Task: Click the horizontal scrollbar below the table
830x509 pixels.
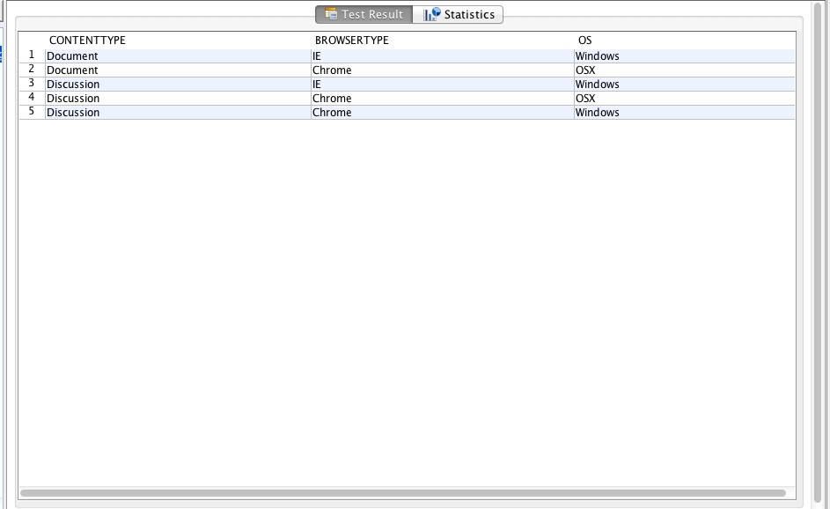Action: 403,493
